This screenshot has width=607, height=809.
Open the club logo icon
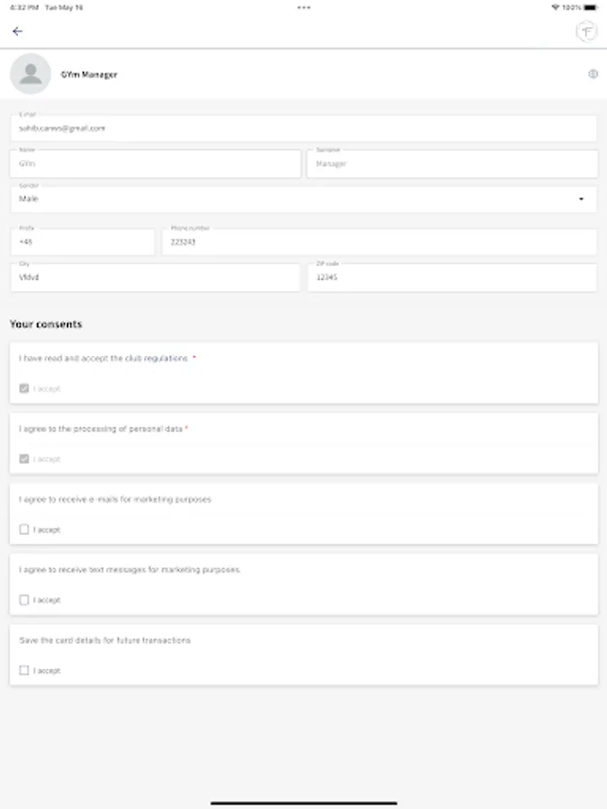586,31
